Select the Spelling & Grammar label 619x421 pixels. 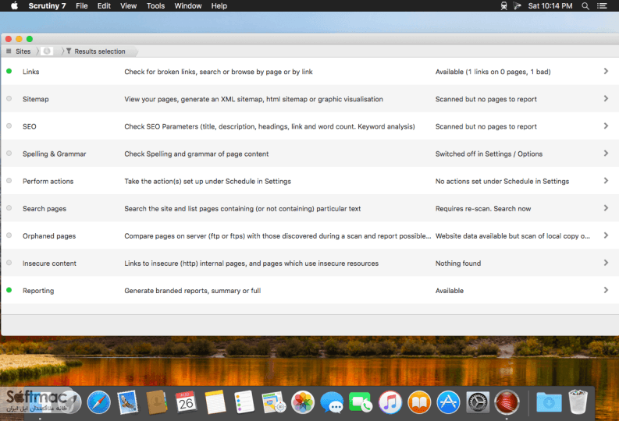pyautogui.click(x=54, y=154)
